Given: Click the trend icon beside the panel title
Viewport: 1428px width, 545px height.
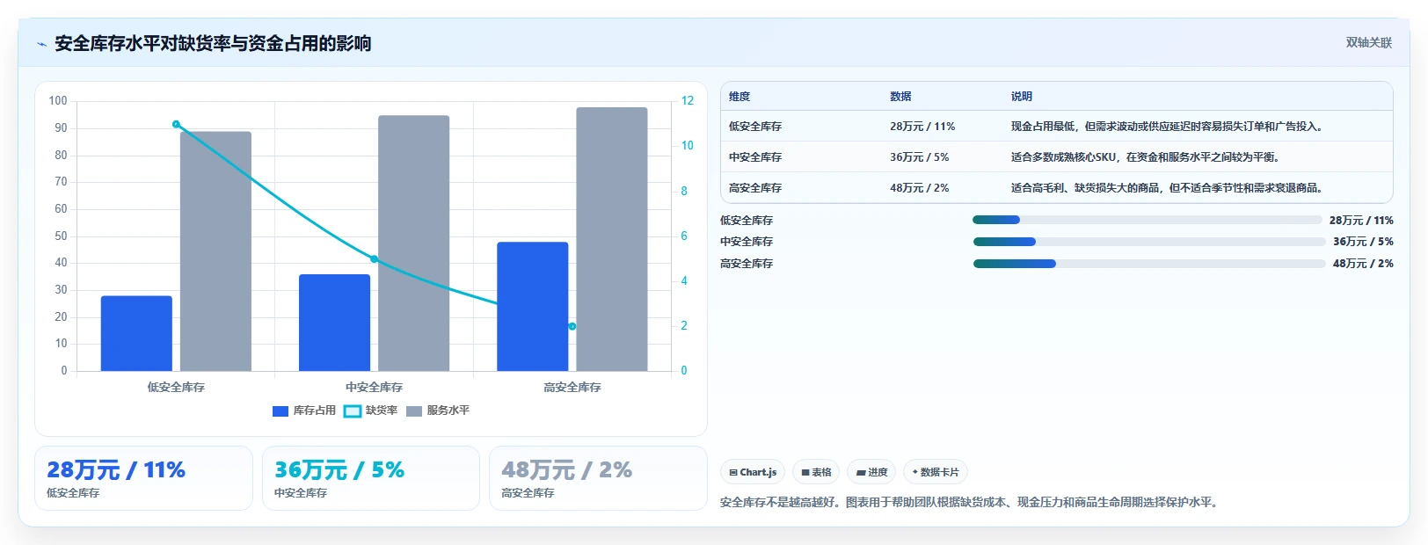Looking at the screenshot, I should [x=41, y=44].
